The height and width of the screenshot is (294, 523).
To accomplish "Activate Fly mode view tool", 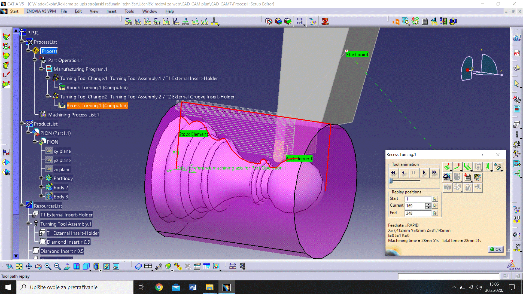I will tap(10, 266).
